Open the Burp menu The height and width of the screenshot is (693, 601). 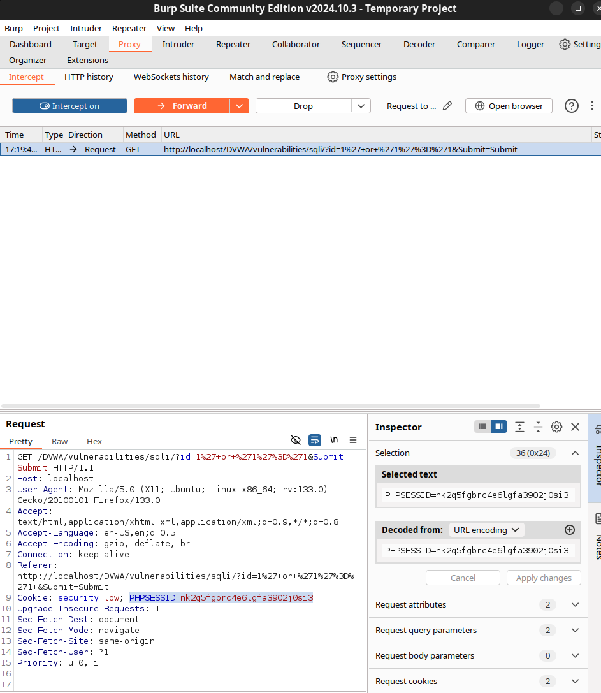(13, 28)
